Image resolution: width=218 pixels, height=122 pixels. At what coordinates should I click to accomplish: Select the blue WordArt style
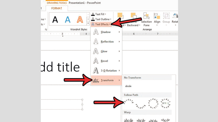pos(67,19)
